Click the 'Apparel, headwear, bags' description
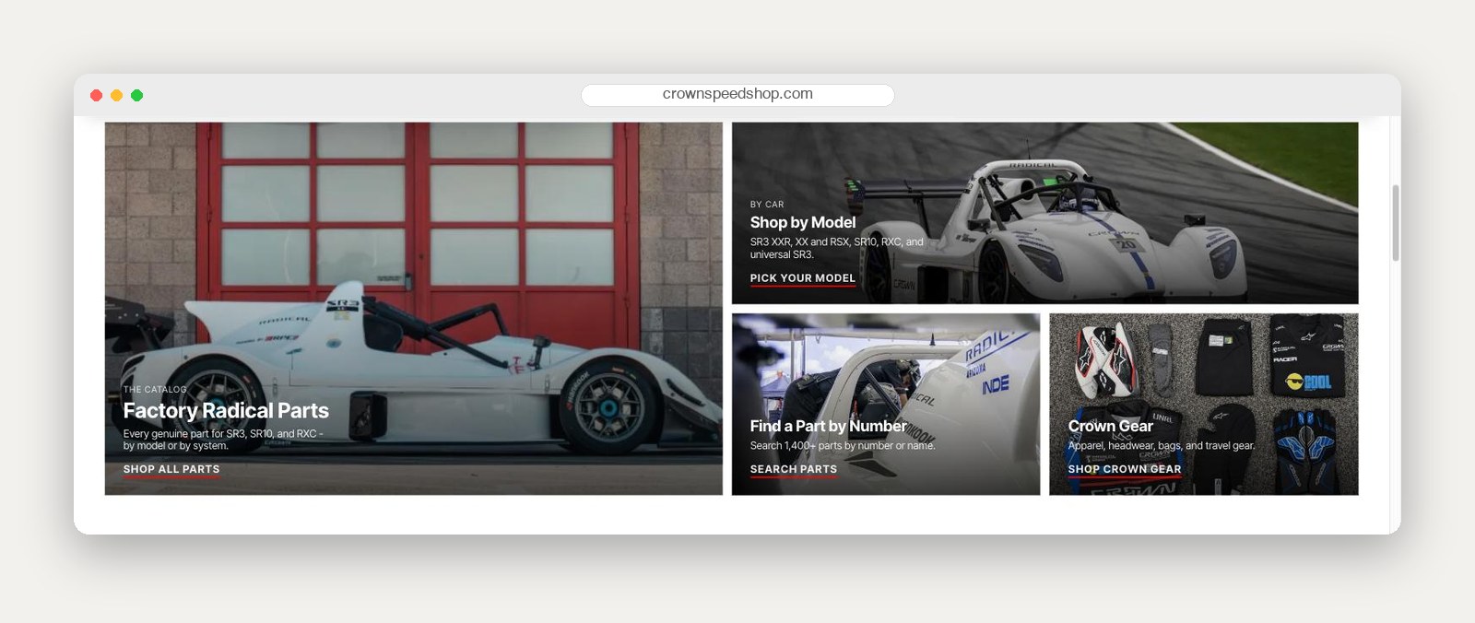The width and height of the screenshot is (1475, 623). (x=1161, y=446)
